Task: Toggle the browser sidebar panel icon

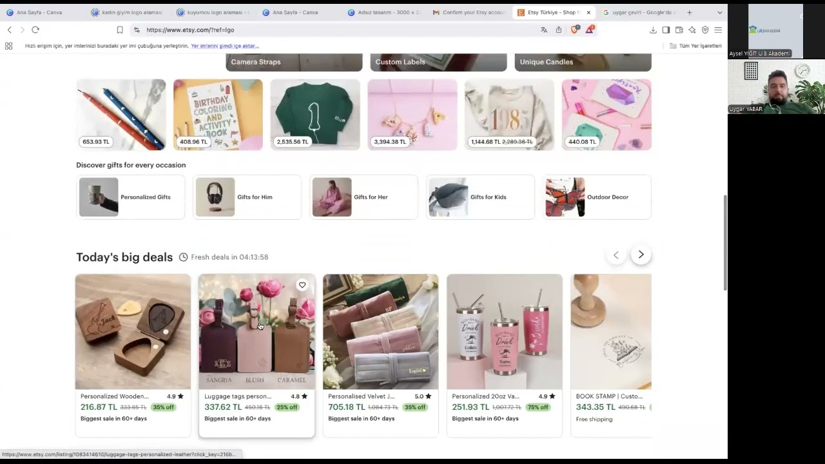Action: [666, 30]
